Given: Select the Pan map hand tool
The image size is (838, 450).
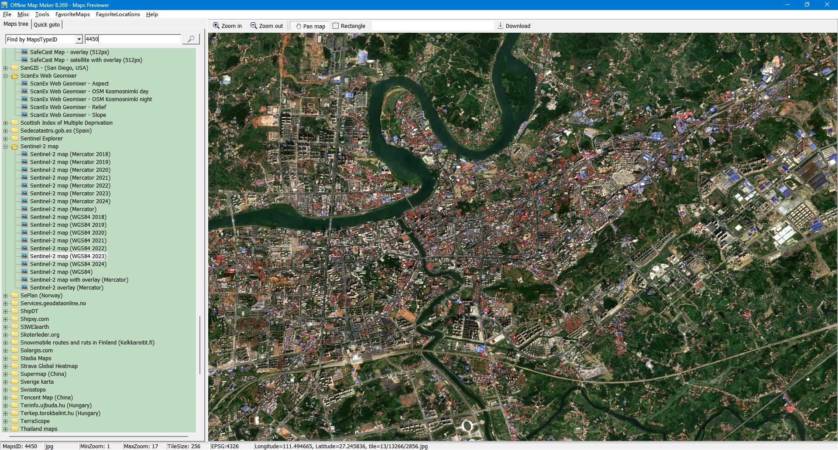Looking at the screenshot, I should tap(299, 26).
